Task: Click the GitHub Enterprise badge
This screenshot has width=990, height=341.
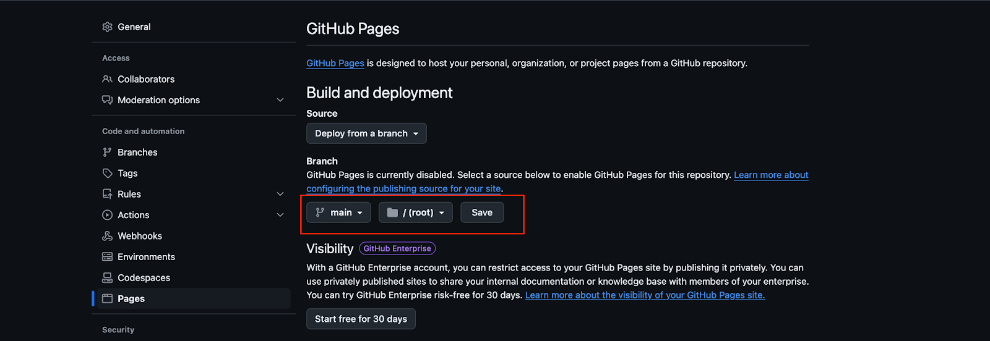Action: (397, 248)
